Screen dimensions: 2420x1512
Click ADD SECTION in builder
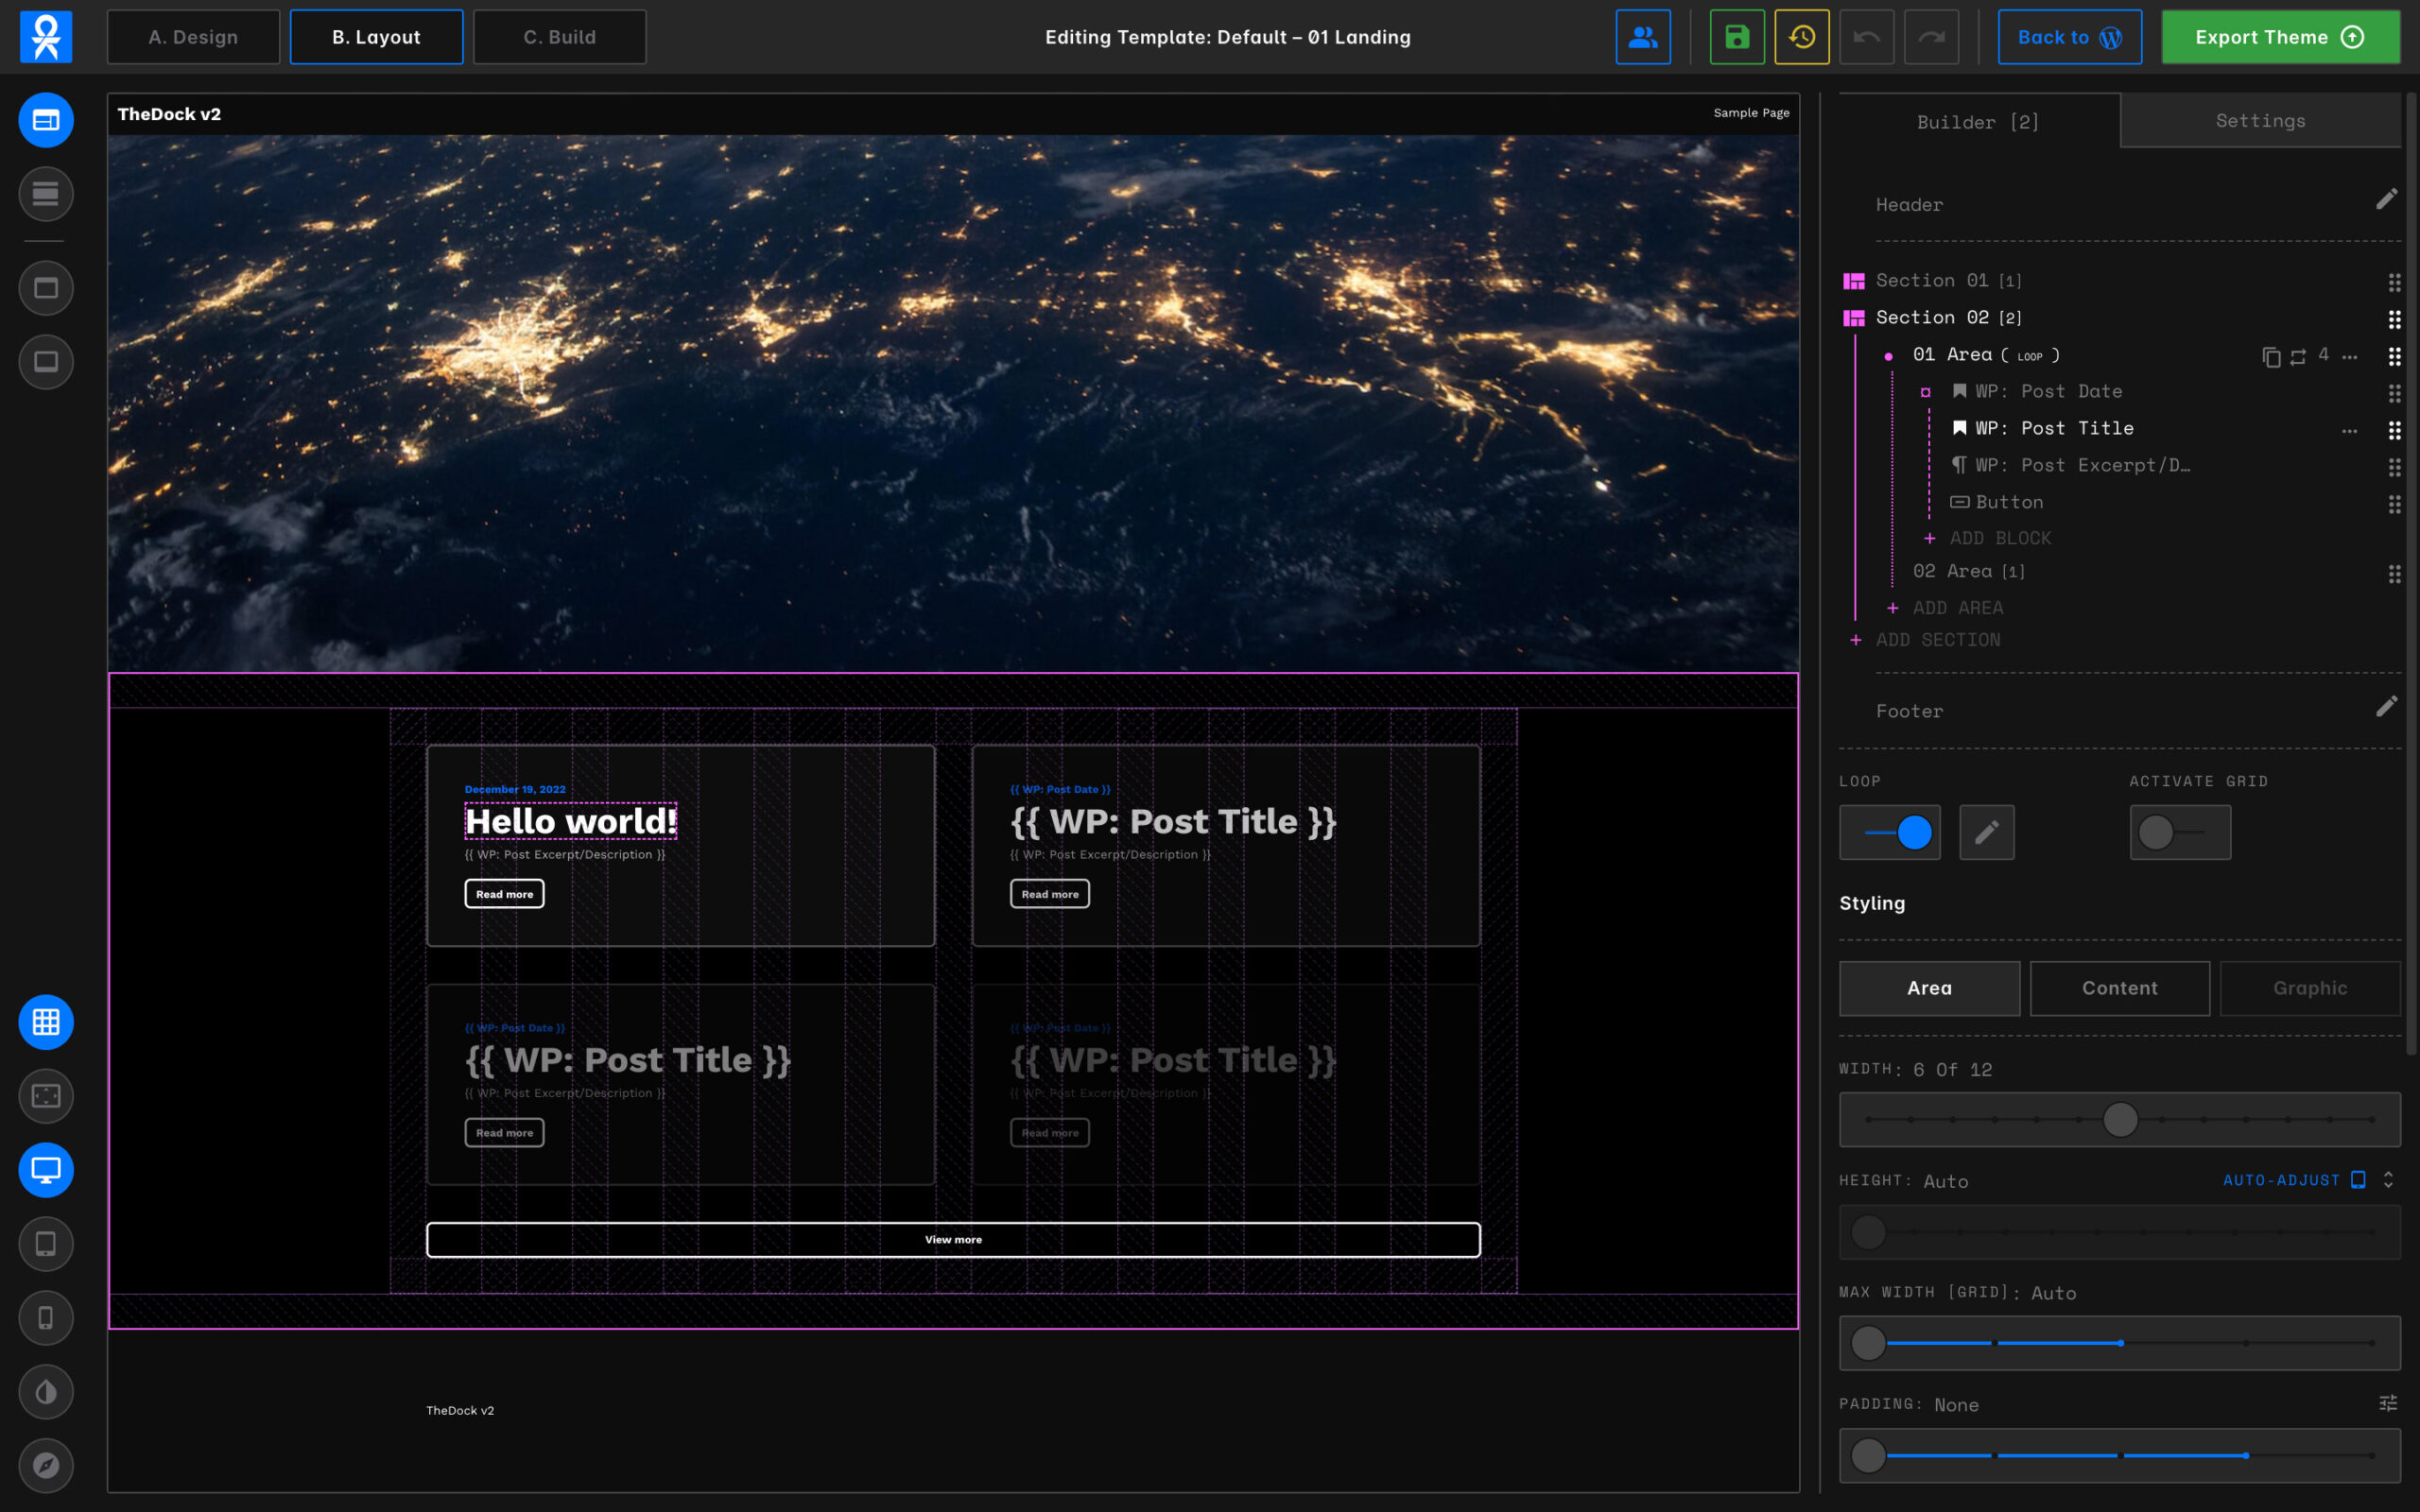(1936, 640)
